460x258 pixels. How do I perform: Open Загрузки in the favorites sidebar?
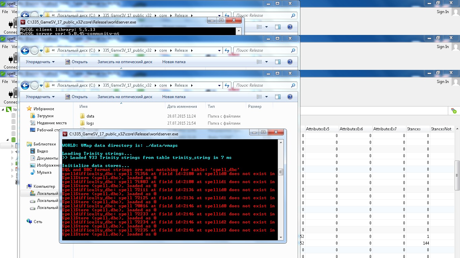tap(45, 116)
